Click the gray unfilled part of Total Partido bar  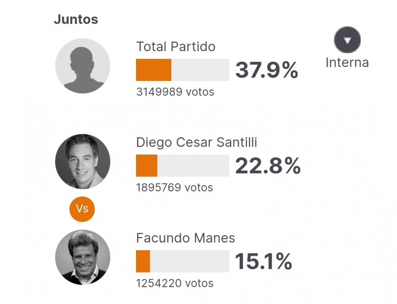[x=200, y=70]
